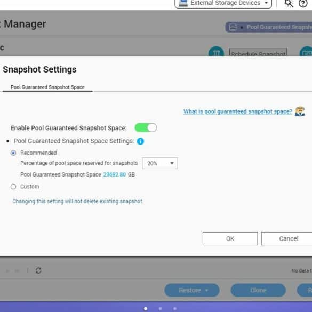This screenshot has height=312, width=312.
Task: Click the wrench tools icon at top right
Action: tap(289, 3)
